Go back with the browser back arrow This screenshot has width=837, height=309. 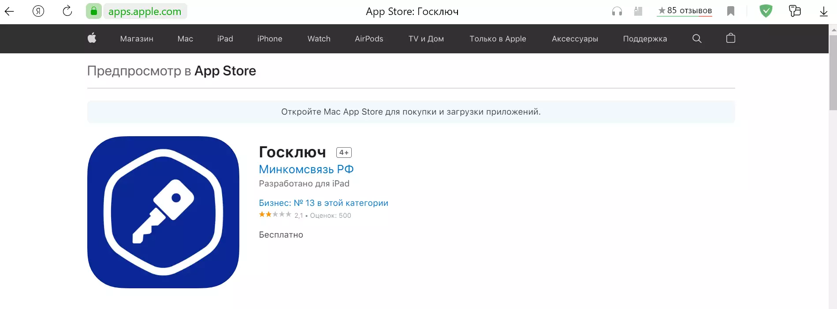[x=9, y=11]
